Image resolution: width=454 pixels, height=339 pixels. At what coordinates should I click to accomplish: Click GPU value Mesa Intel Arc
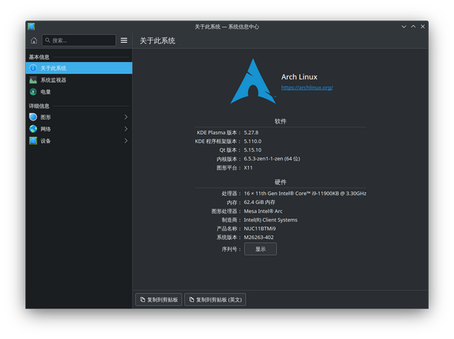(x=263, y=211)
